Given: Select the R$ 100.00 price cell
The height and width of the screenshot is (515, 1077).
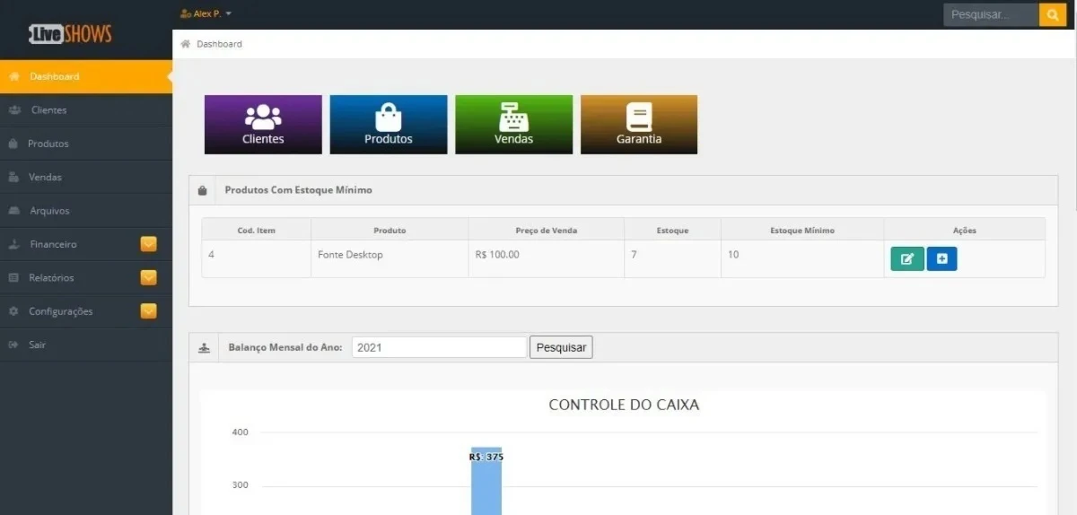Looking at the screenshot, I should click(547, 259).
